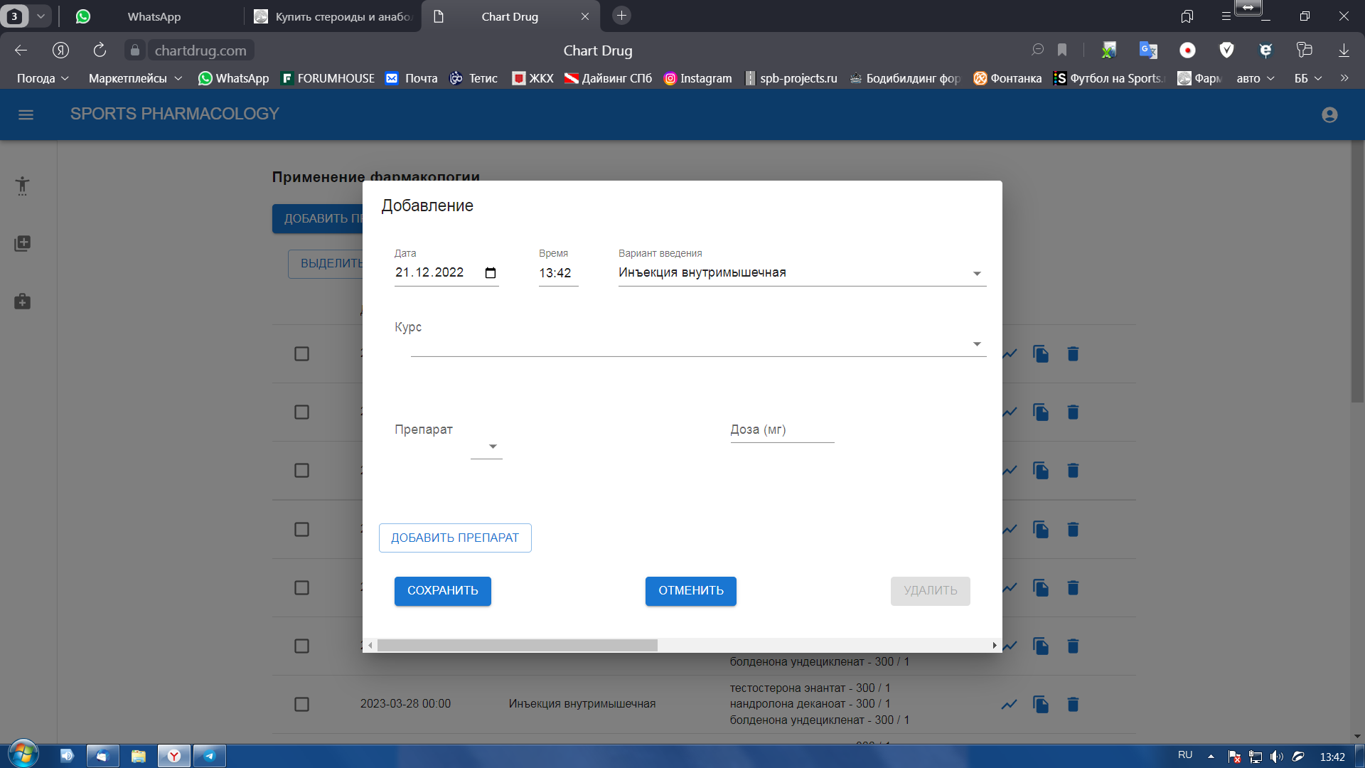
Task: Click the user account profile icon
Action: tap(1329, 114)
